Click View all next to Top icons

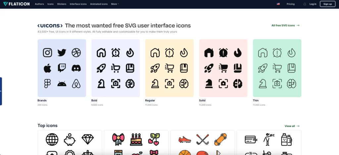pyautogui.click(x=292, y=126)
